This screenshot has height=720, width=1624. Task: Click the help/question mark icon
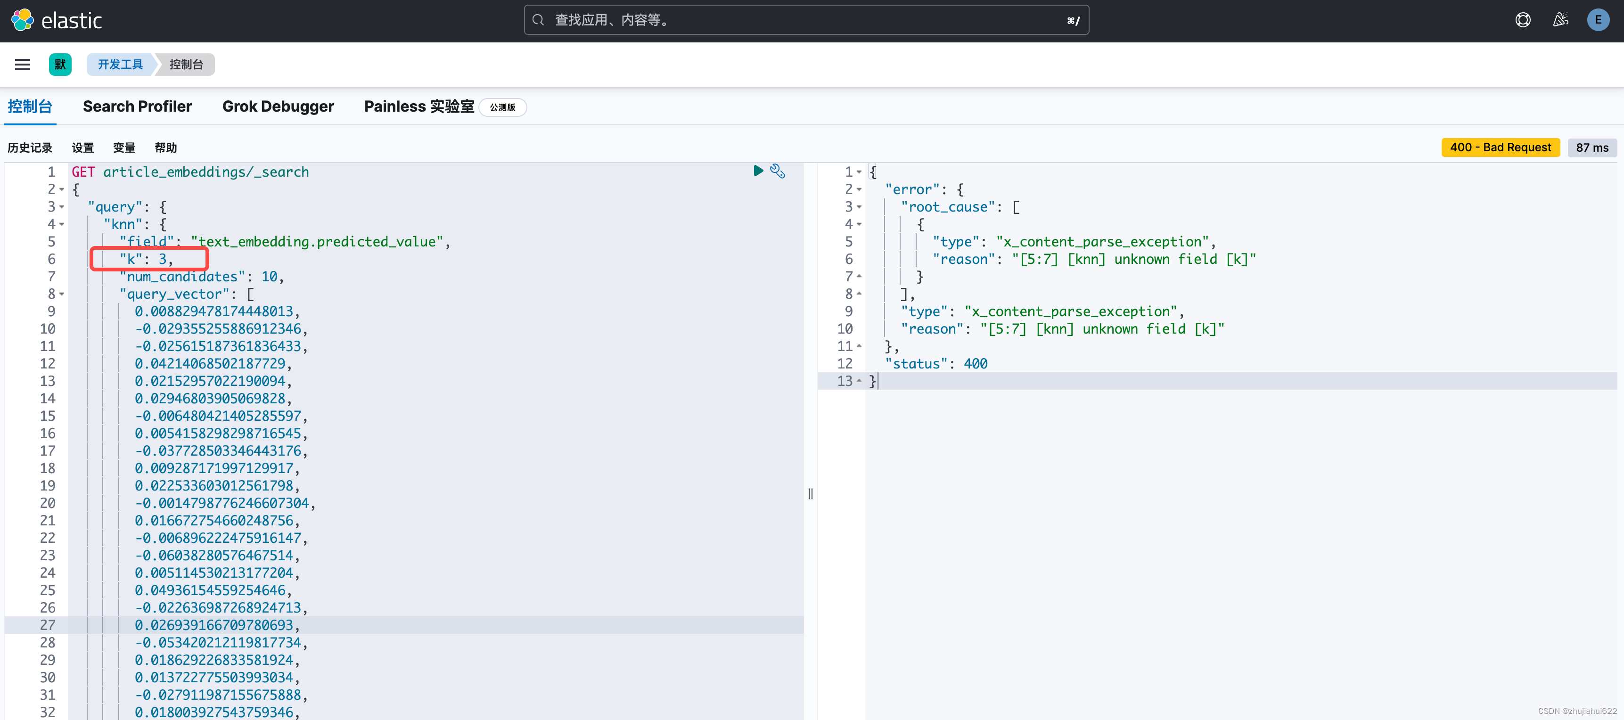(x=1524, y=21)
